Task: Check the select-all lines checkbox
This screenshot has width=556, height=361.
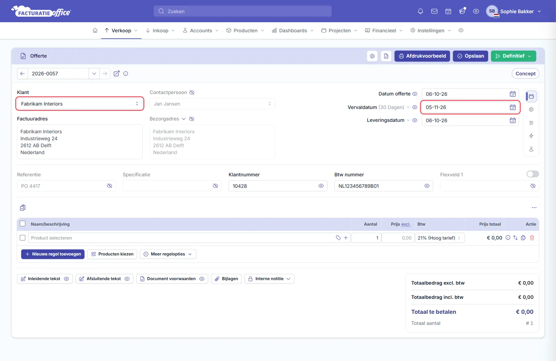Action: (23, 224)
